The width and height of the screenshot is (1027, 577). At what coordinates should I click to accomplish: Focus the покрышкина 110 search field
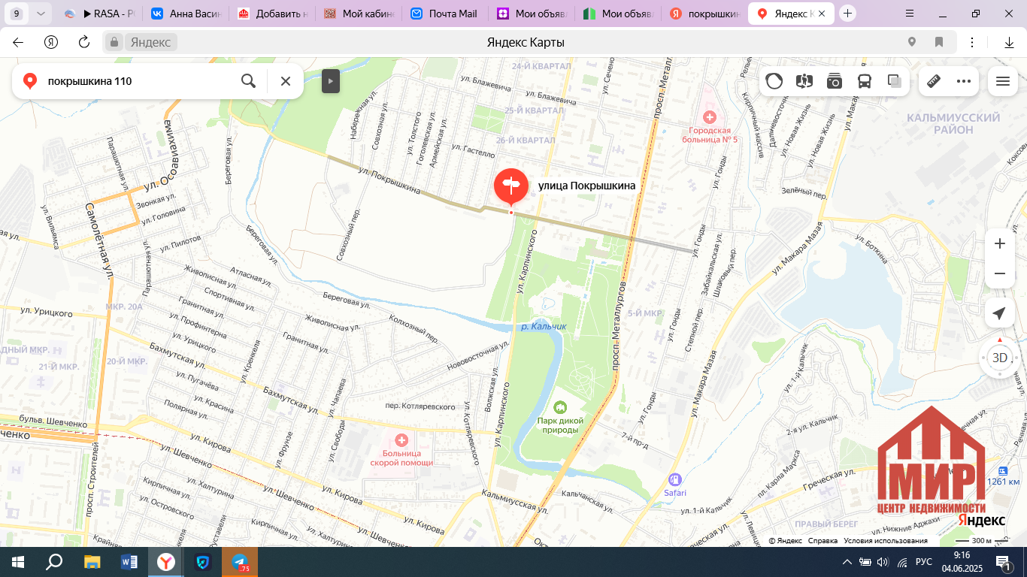139,81
